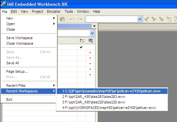Select Save Workspace menu item

[x=29, y=38]
